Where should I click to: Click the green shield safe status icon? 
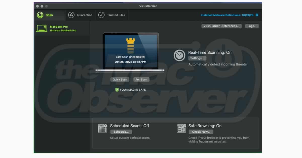(x=117, y=90)
